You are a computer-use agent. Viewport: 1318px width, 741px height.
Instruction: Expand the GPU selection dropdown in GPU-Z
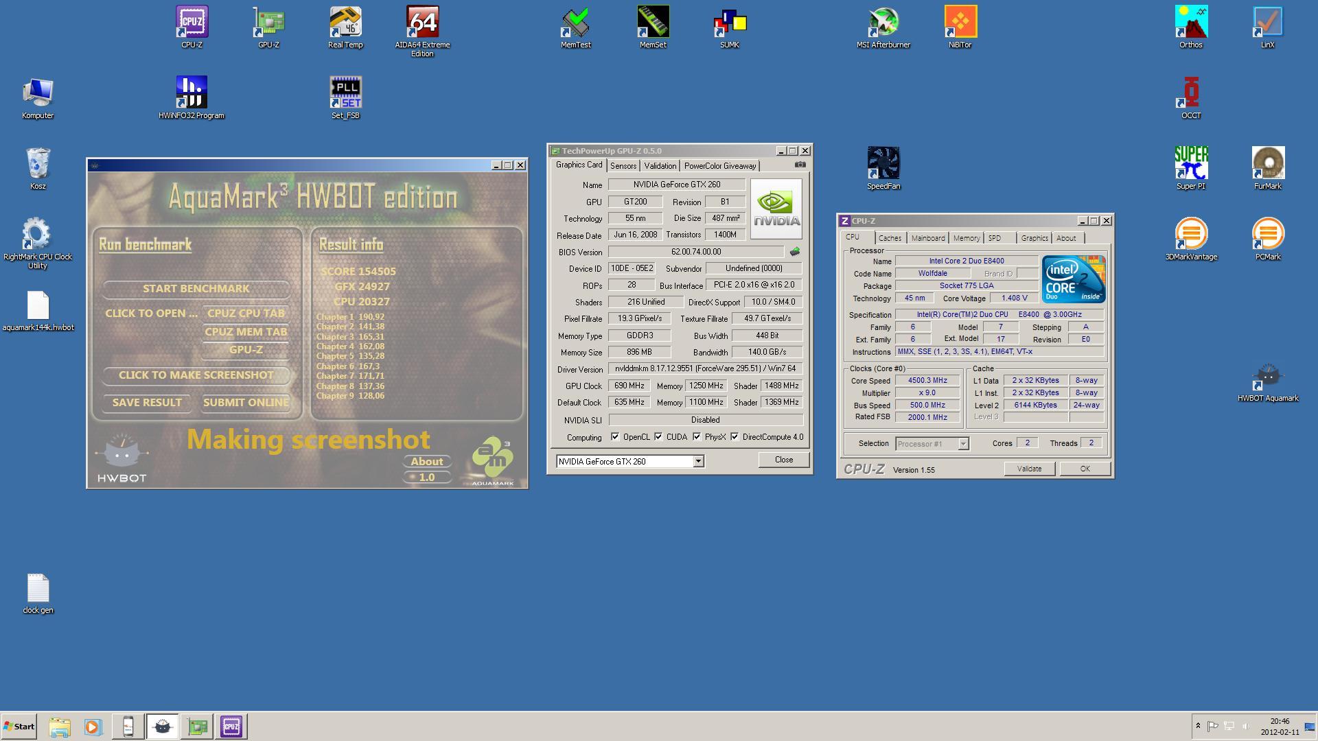[x=698, y=461]
